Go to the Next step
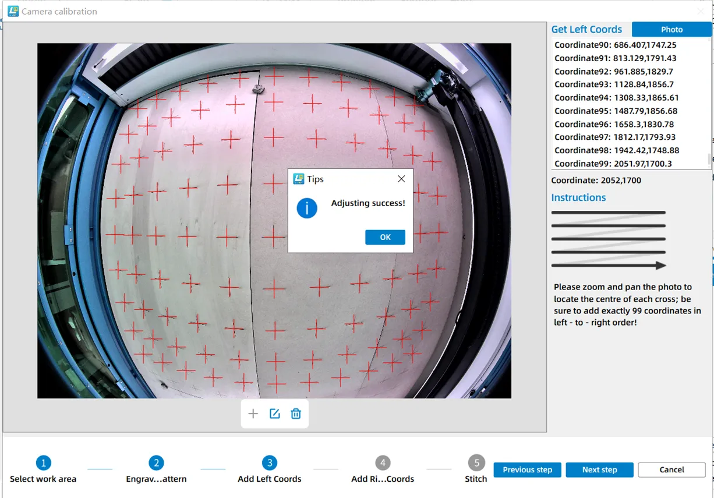Image resolution: width=714 pixels, height=498 pixels. click(599, 469)
